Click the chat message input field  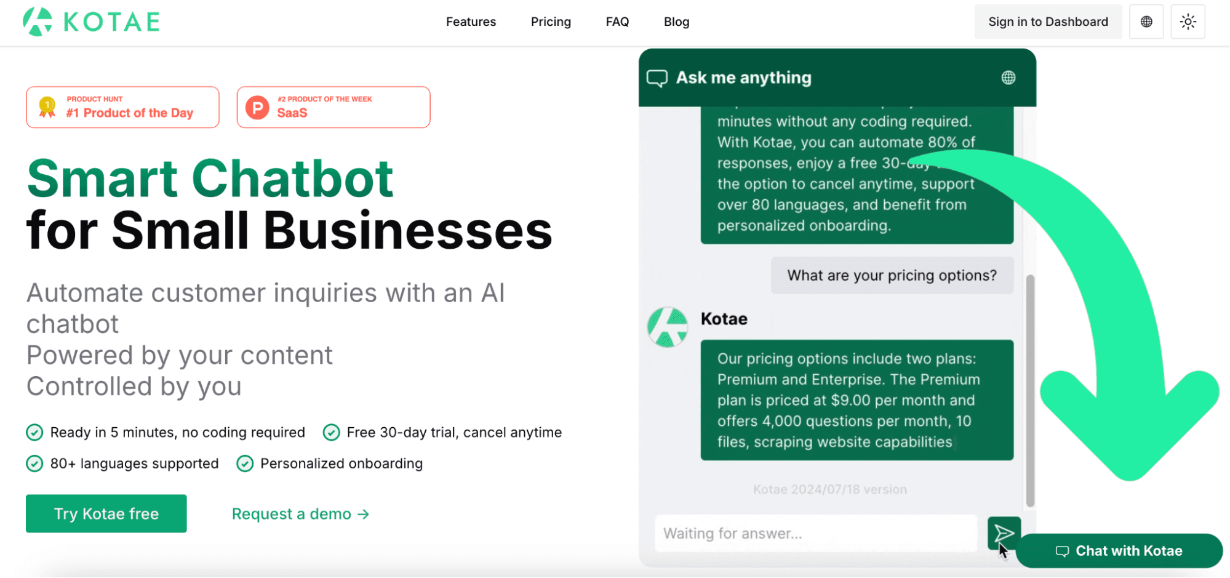[x=816, y=533]
